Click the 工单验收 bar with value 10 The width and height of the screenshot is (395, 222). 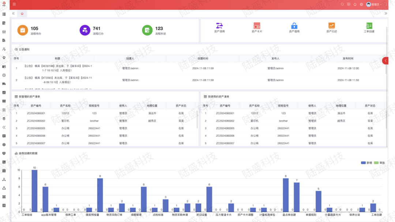(34, 191)
